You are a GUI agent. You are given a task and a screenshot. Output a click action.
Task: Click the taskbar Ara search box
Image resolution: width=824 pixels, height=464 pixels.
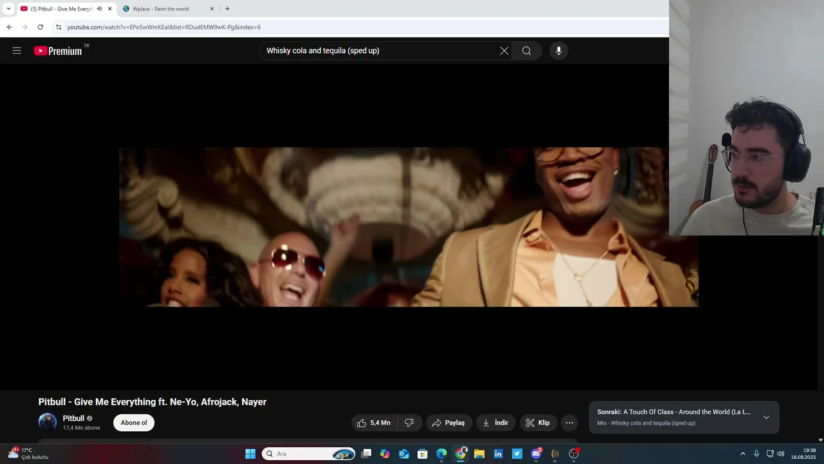click(308, 454)
